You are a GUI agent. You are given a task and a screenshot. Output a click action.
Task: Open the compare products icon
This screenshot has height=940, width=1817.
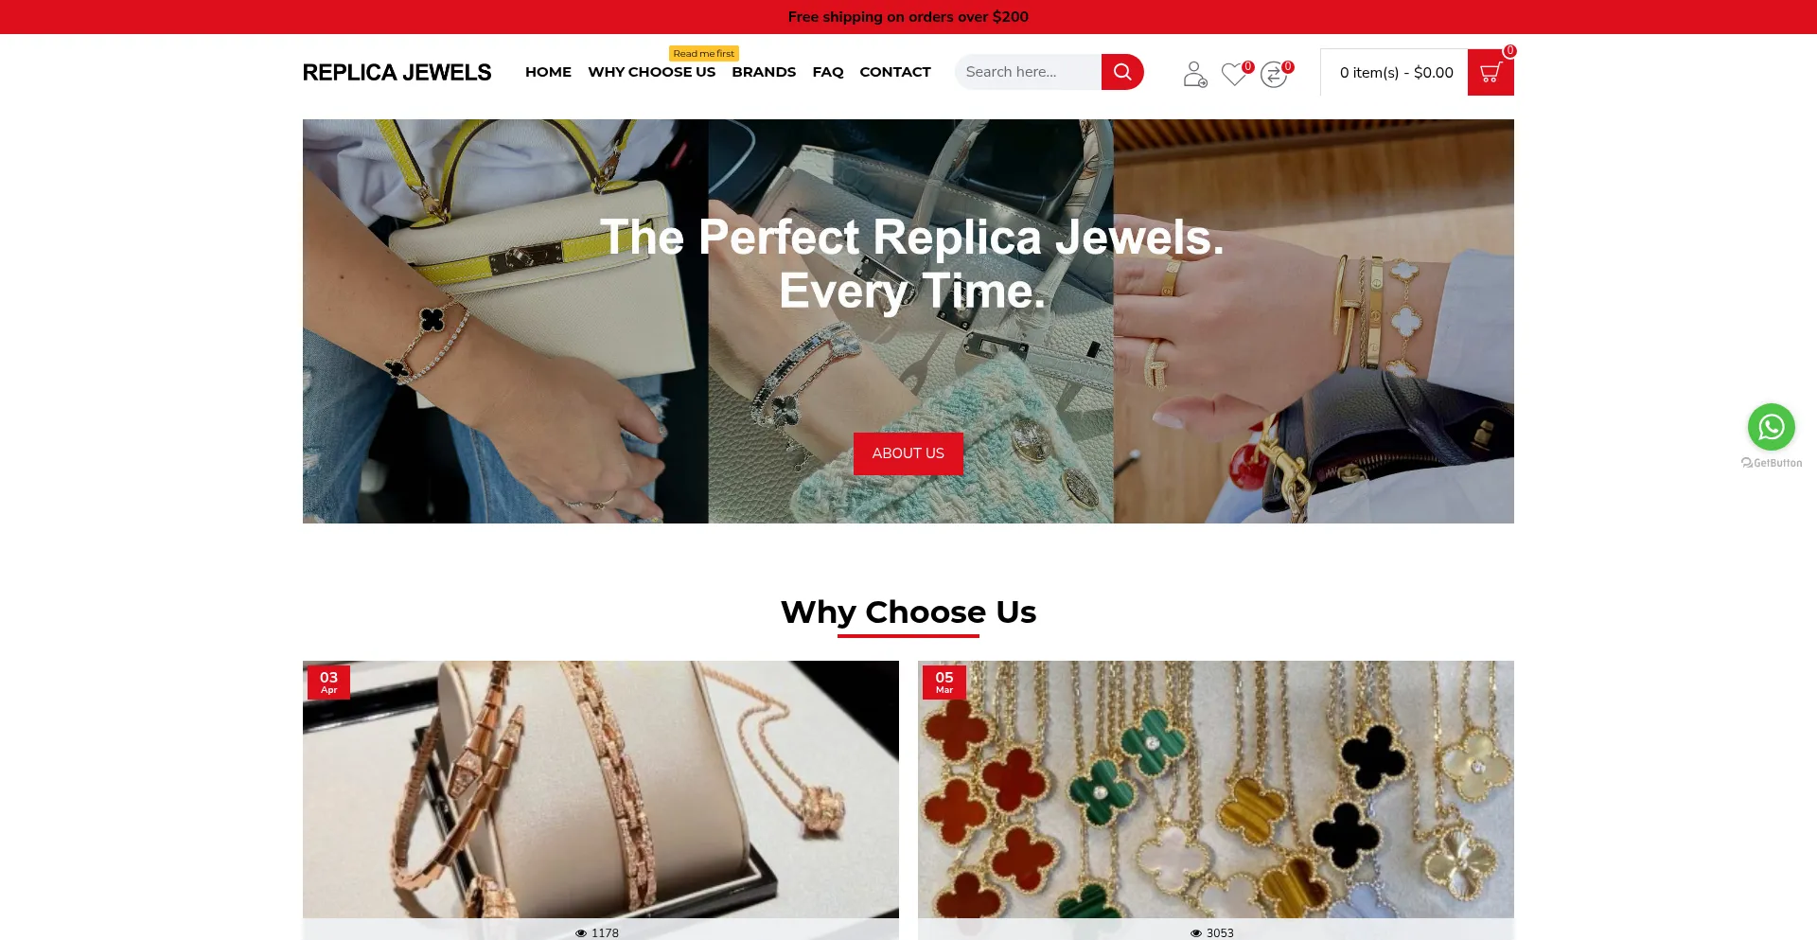click(x=1274, y=74)
